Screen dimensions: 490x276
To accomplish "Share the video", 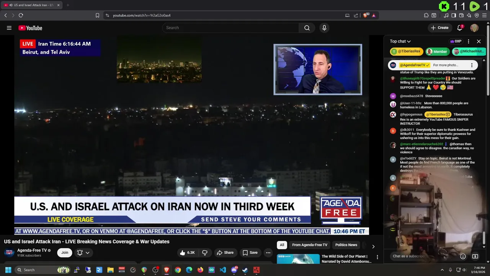I will [x=225, y=253].
